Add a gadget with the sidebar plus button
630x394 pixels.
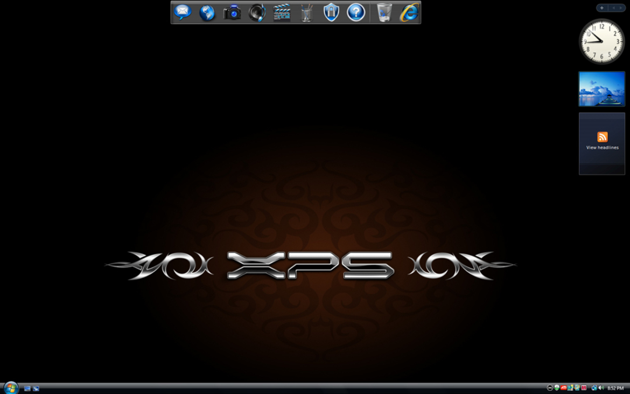coord(601,8)
